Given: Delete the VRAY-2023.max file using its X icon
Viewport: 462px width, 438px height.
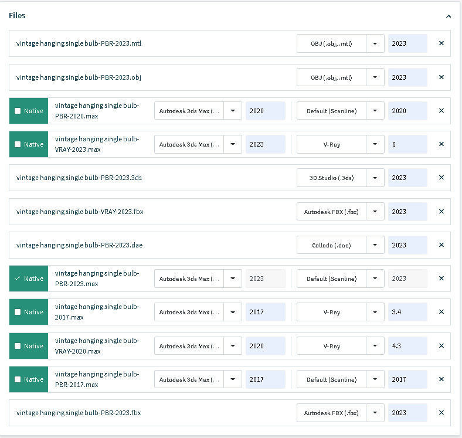Looking at the screenshot, I should pos(441,144).
